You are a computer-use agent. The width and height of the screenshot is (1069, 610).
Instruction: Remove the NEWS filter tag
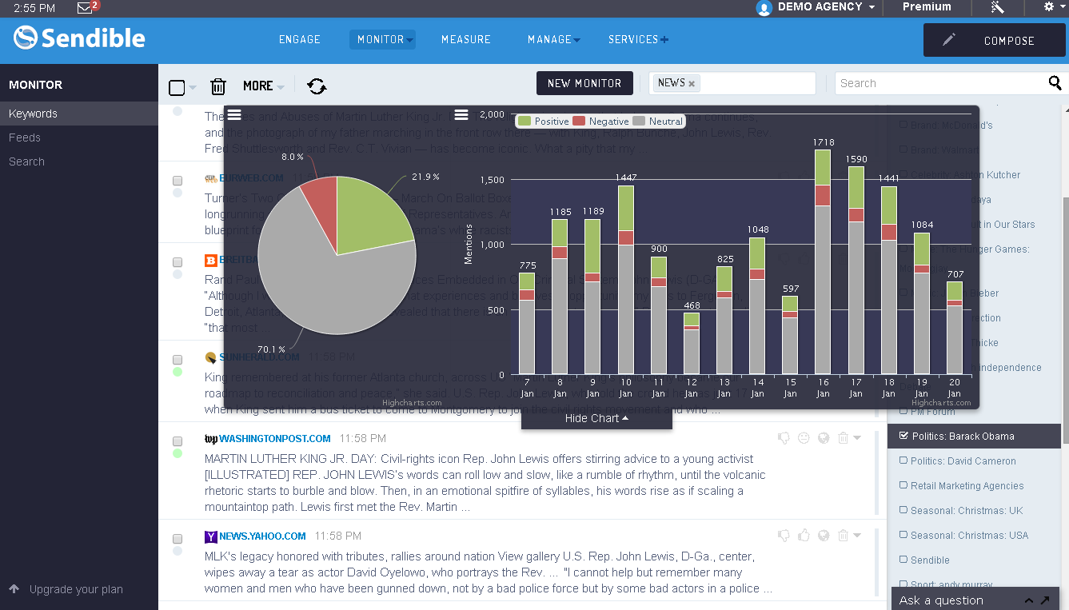point(692,83)
